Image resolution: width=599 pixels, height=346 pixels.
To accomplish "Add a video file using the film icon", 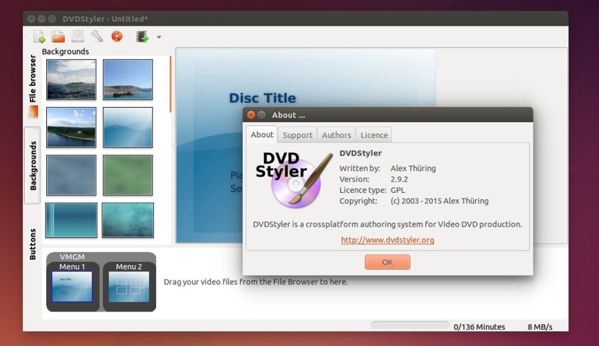I will coord(143,37).
